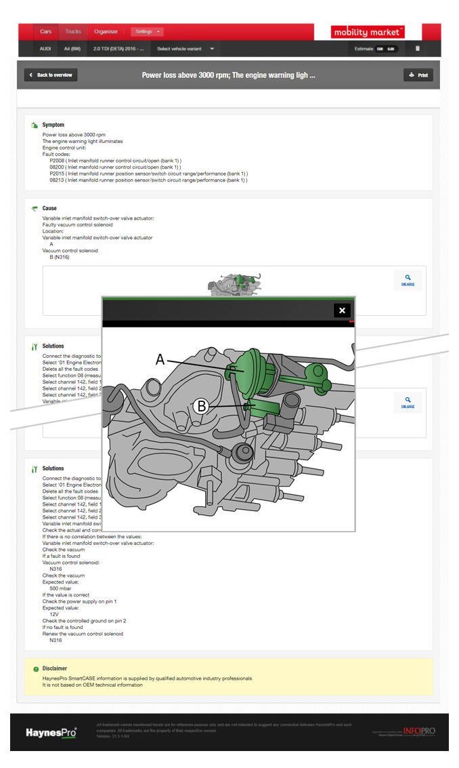Expand the Select vehicle variant dropdown
The height and width of the screenshot is (768, 459).
click(185, 49)
